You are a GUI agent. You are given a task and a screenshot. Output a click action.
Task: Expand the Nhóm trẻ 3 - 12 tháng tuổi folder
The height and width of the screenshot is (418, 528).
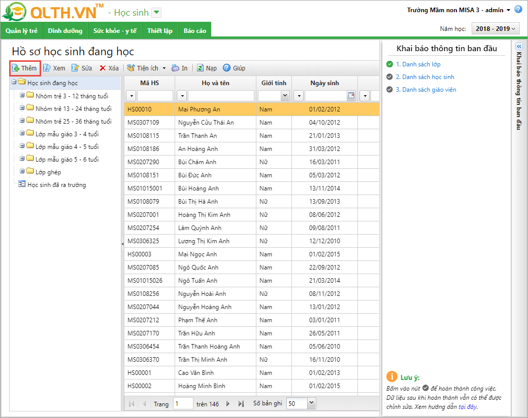22,95
